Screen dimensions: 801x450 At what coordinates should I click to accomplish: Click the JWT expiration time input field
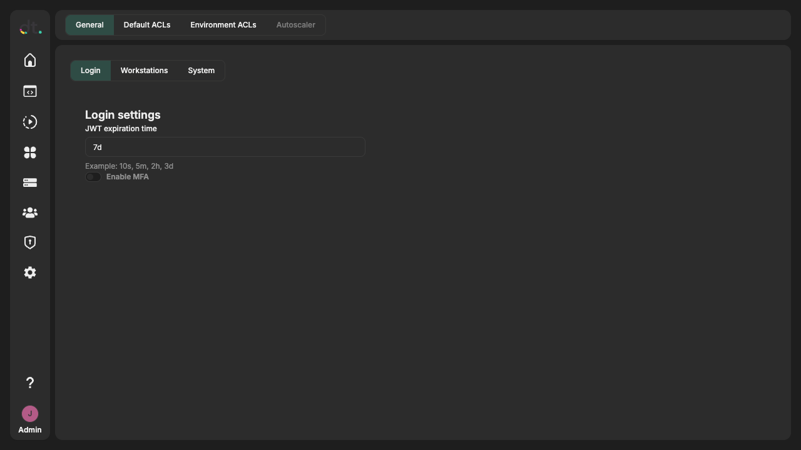225,147
